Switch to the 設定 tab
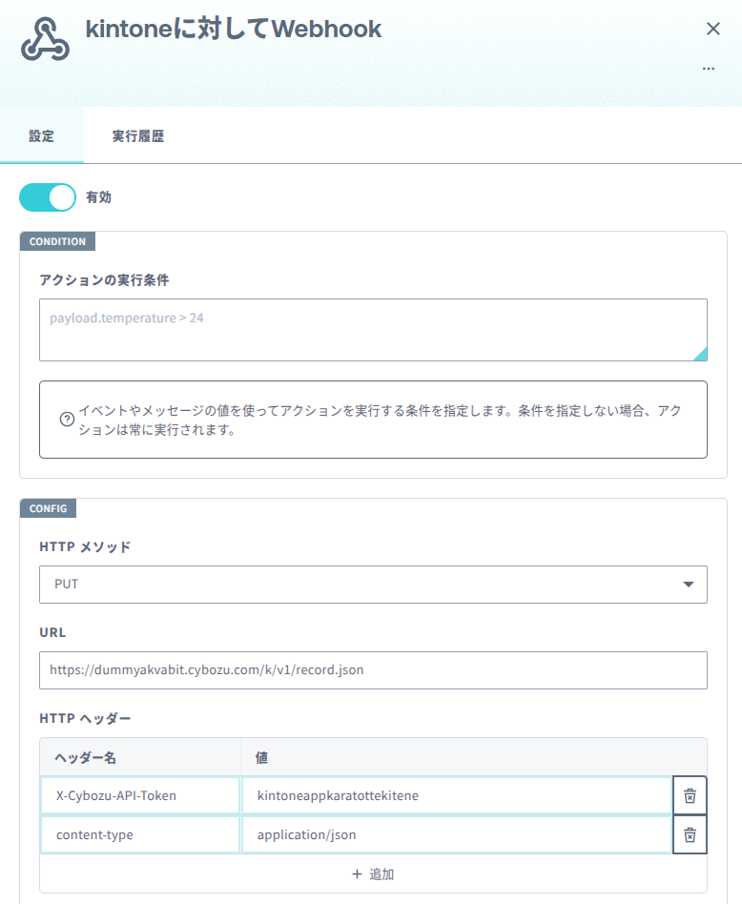 (x=42, y=136)
